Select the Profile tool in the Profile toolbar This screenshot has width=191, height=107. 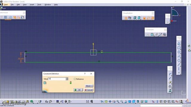point(179,44)
